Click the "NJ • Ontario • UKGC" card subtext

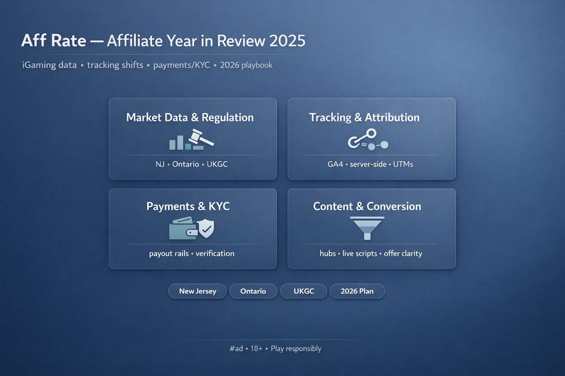click(x=192, y=164)
